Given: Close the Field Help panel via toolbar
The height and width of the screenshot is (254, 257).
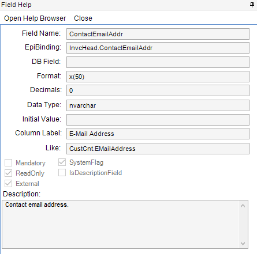Looking at the screenshot, I should [x=83, y=18].
